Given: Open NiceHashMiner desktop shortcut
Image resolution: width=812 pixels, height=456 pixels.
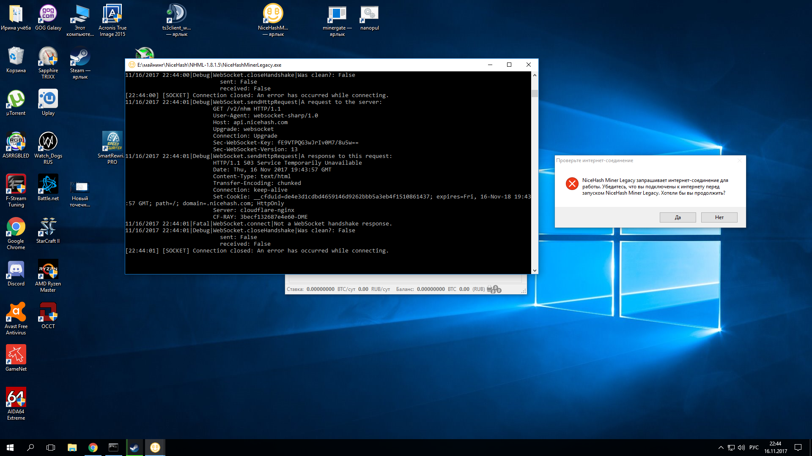Looking at the screenshot, I should click(x=273, y=15).
